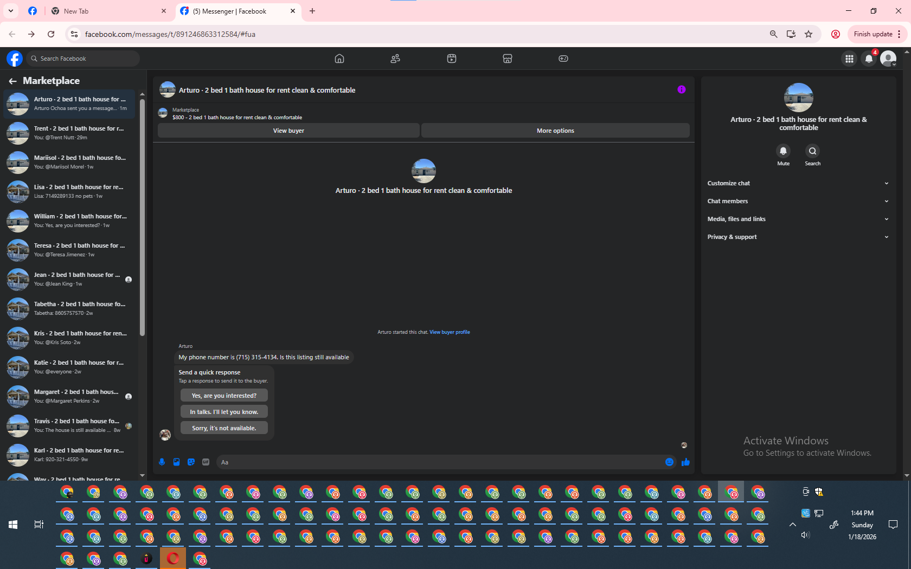
Task: Choose a GIF icon
Action: (x=206, y=462)
